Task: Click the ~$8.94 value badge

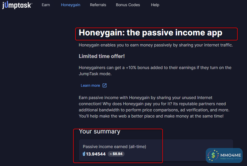Action: click(x=116, y=154)
